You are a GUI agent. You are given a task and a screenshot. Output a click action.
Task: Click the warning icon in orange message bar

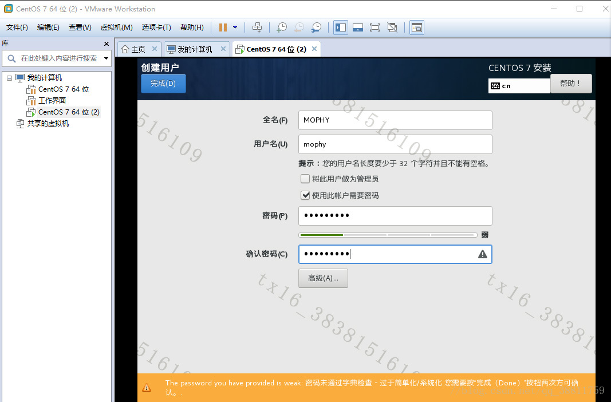(x=147, y=388)
